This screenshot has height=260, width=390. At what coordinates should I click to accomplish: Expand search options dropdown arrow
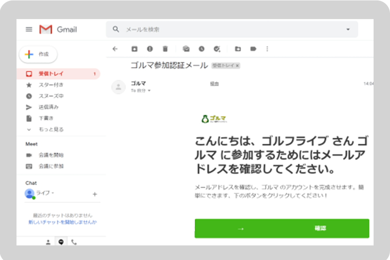point(348,29)
